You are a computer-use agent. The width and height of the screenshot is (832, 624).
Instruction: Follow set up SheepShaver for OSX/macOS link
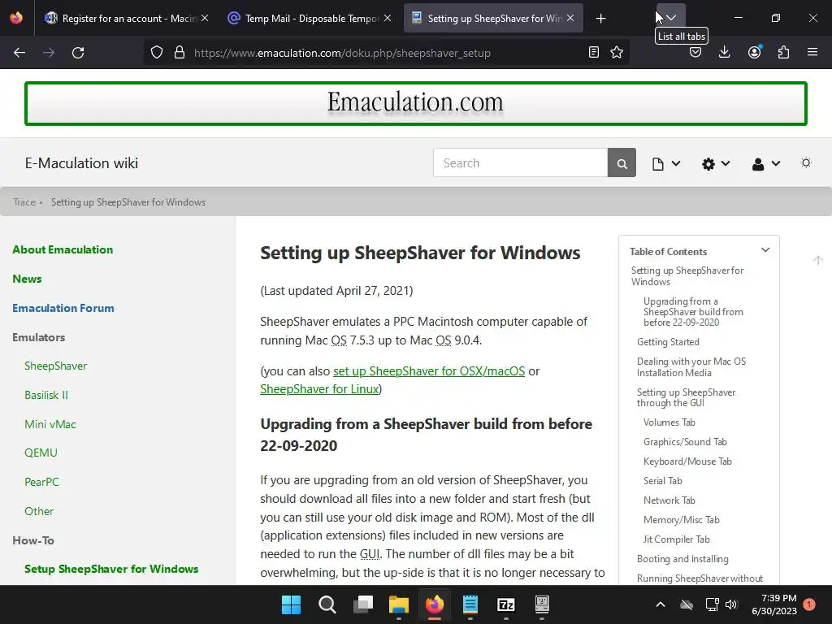click(x=429, y=370)
